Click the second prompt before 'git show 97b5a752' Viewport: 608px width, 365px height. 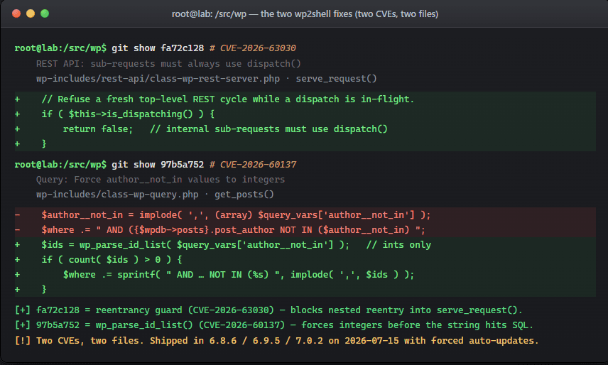click(x=60, y=165)
